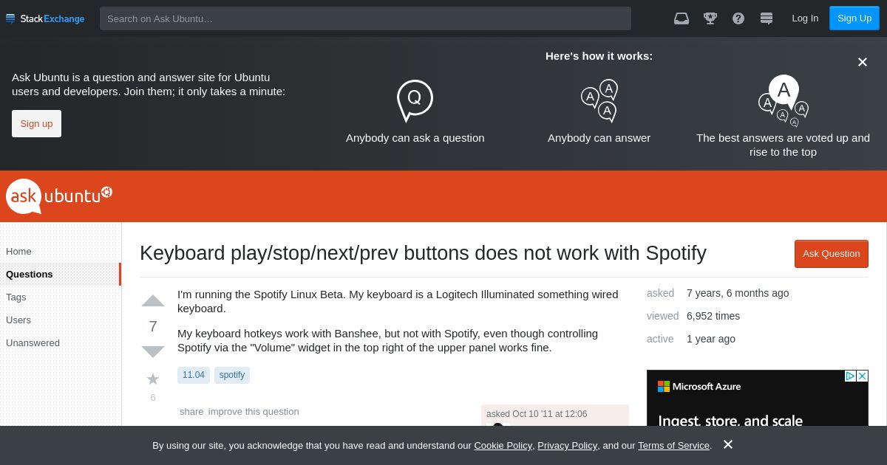Click the Log In link
The width and height of the screenshot is (887, 465).
(805, 18)
